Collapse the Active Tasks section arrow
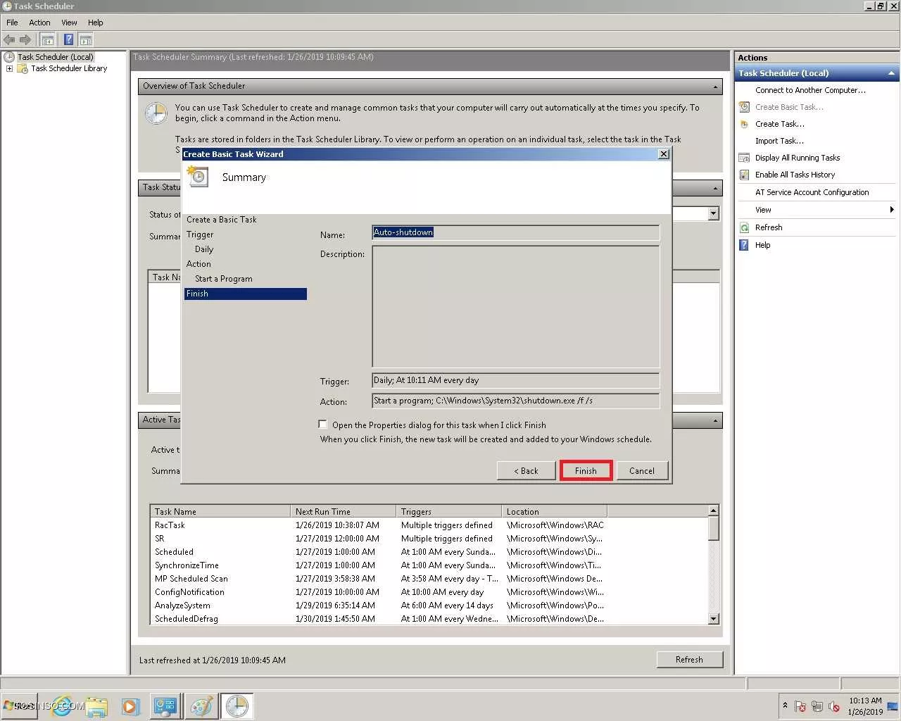Screen dimensions: 901x721 [x=715, y=420]
